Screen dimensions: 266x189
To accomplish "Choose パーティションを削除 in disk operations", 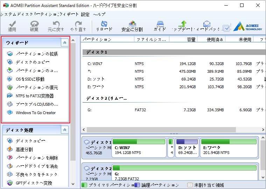I will [x=32, y=158].
